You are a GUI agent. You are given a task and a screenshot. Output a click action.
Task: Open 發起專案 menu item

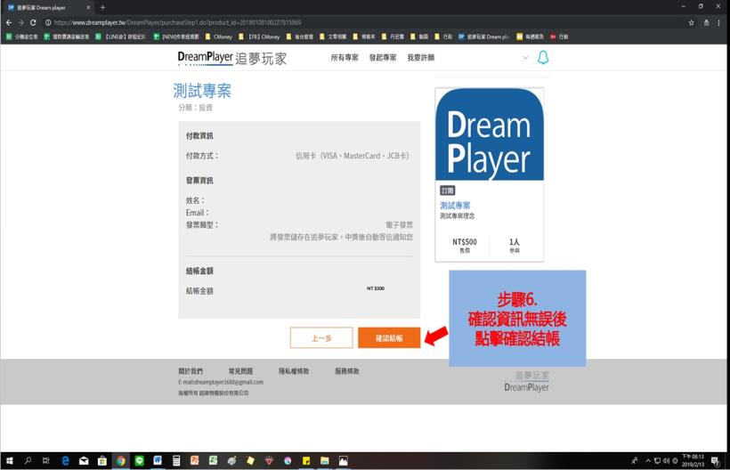pos(383,58)
